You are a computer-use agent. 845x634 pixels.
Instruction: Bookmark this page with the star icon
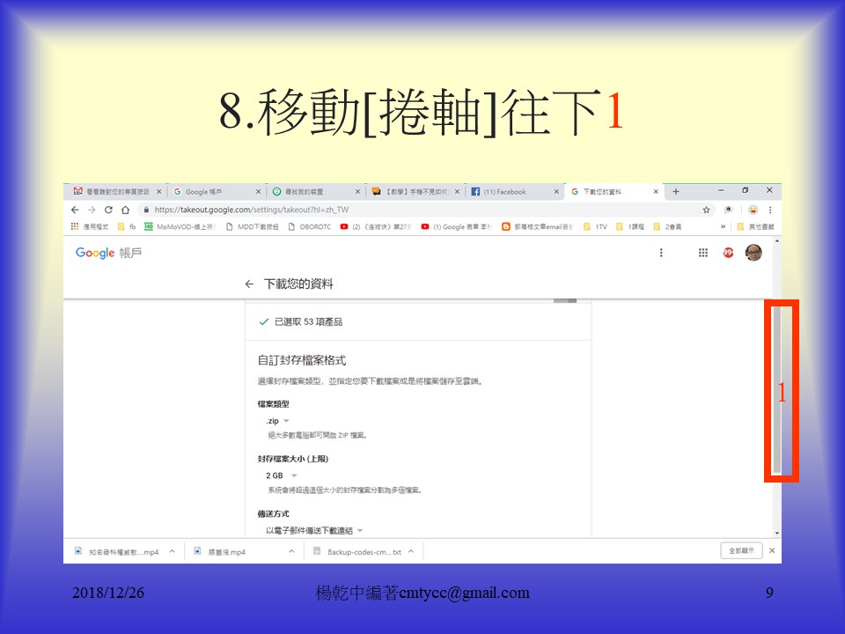[706, 210]
